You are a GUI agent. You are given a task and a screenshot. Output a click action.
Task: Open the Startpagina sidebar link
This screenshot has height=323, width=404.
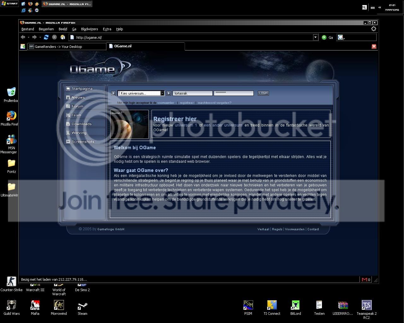[82, 89]
